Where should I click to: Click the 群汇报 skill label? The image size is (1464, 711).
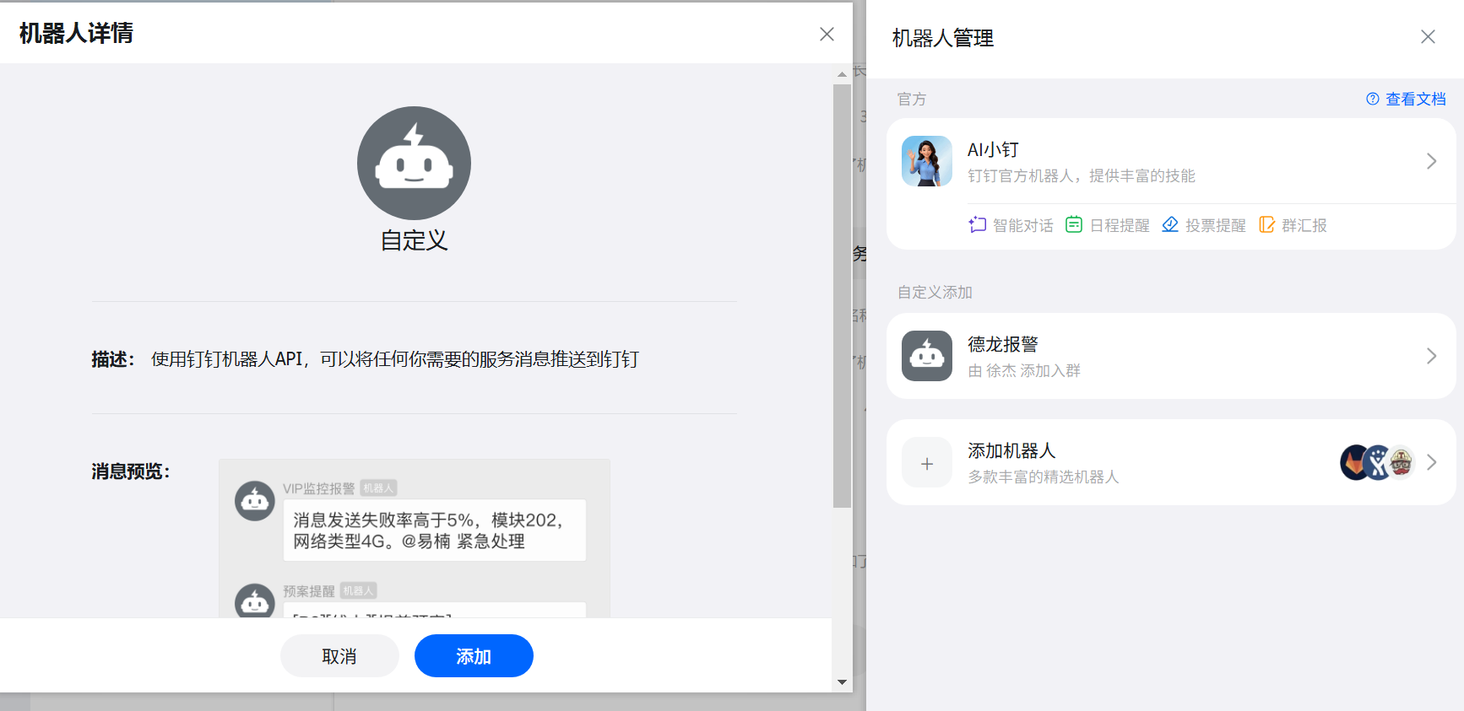(1304, 225)
